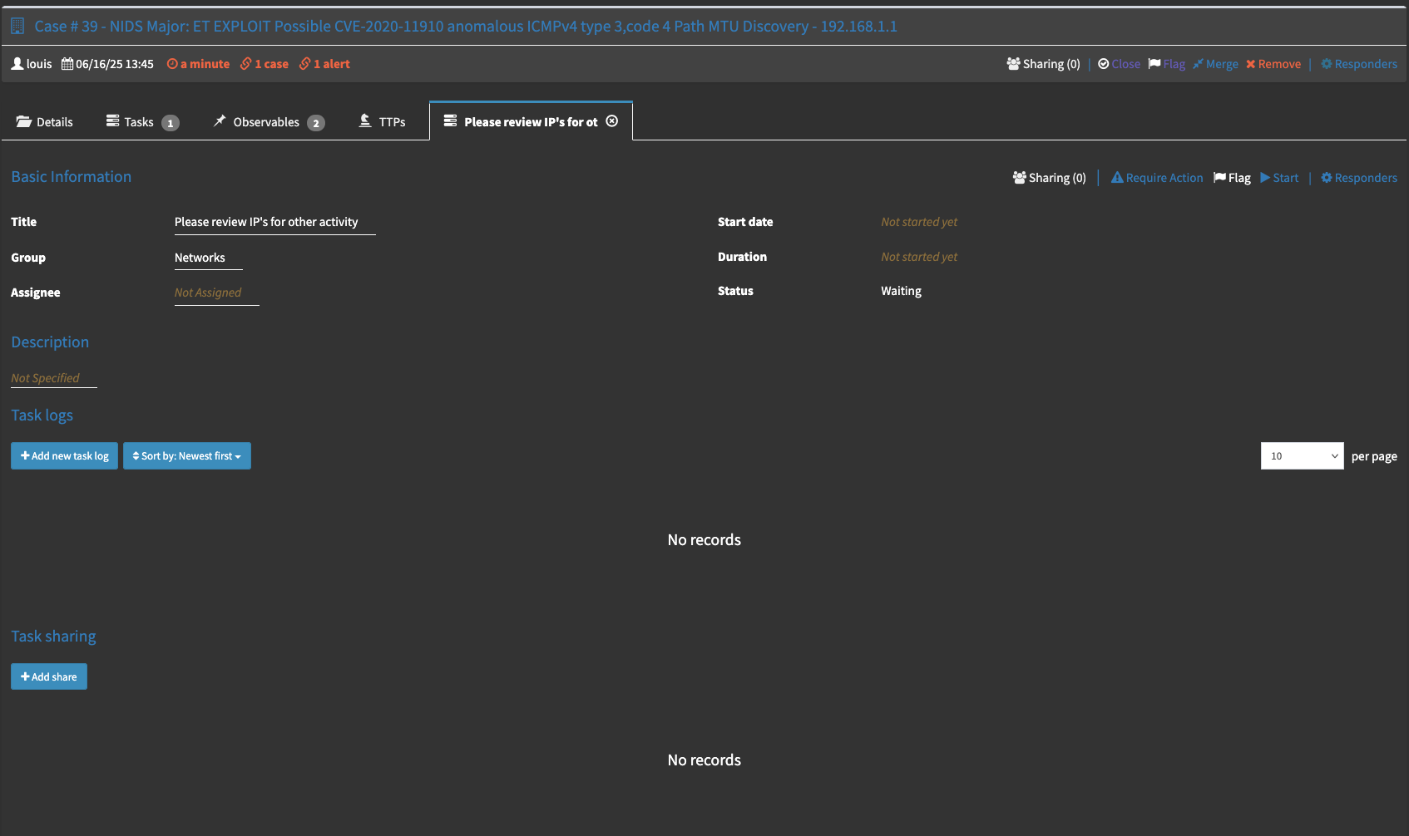1409x836 pixels.
Task: Open case Responders in the header
Action: coord(1358,64)
